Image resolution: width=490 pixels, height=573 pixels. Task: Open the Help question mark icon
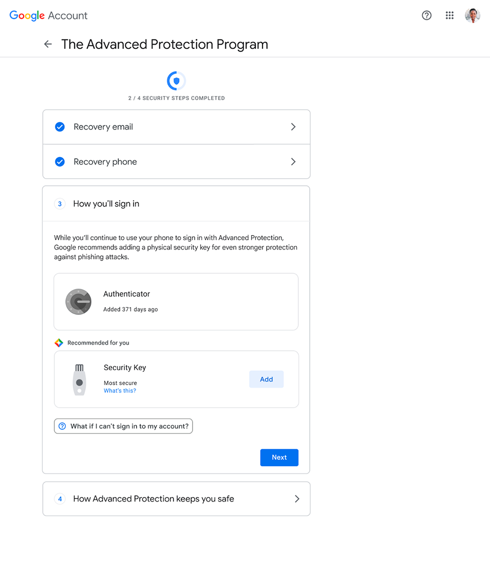(x=426, y=15)
